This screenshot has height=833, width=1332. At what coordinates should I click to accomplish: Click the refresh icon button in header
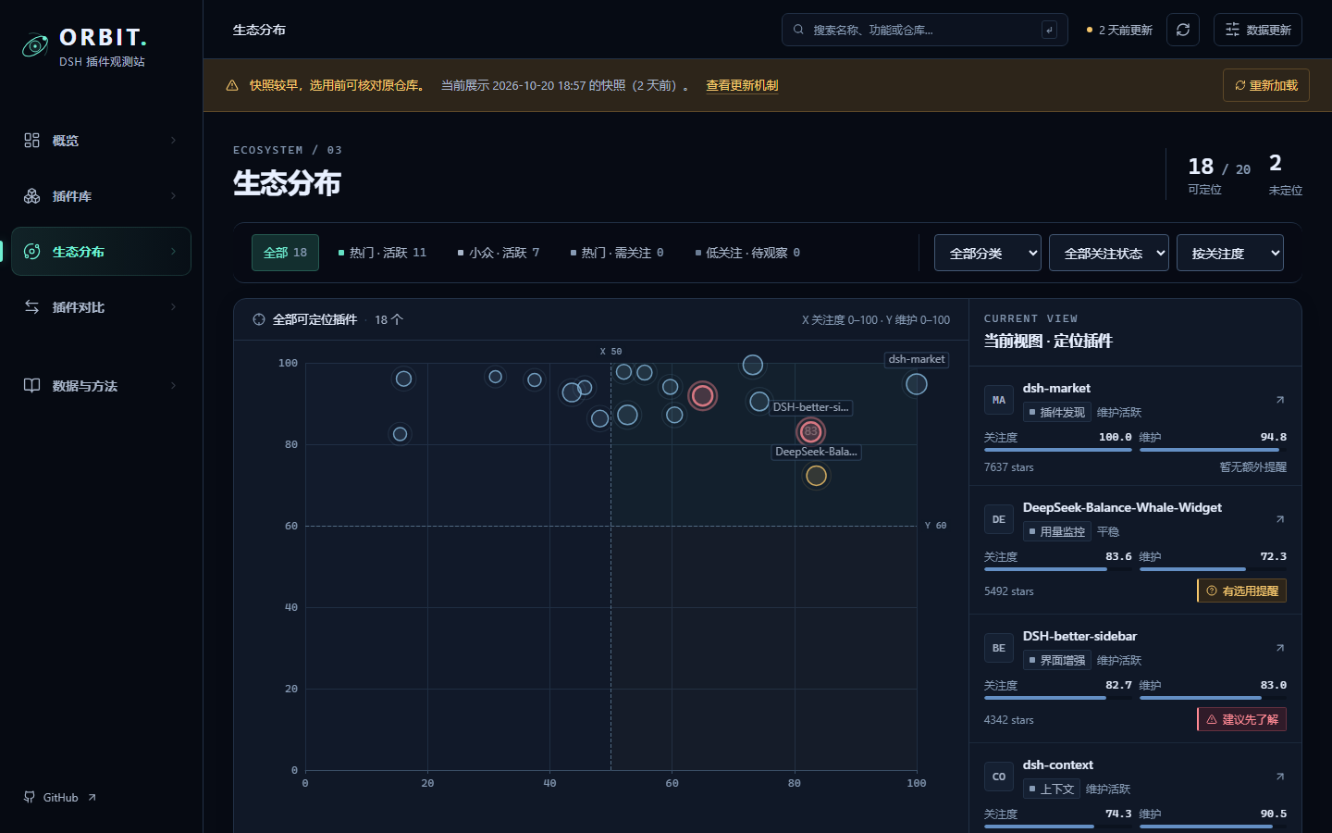click(1183, 30)
